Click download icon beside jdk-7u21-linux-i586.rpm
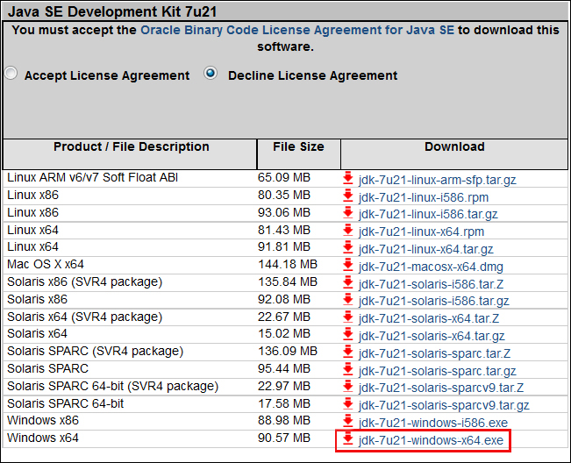Screen dimensions: 571x463 (x=348, y=196)
